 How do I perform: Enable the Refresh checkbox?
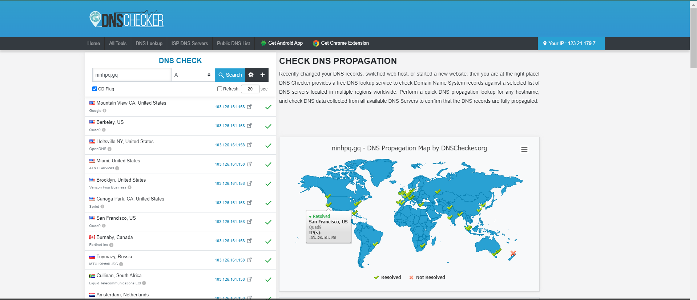219,89
